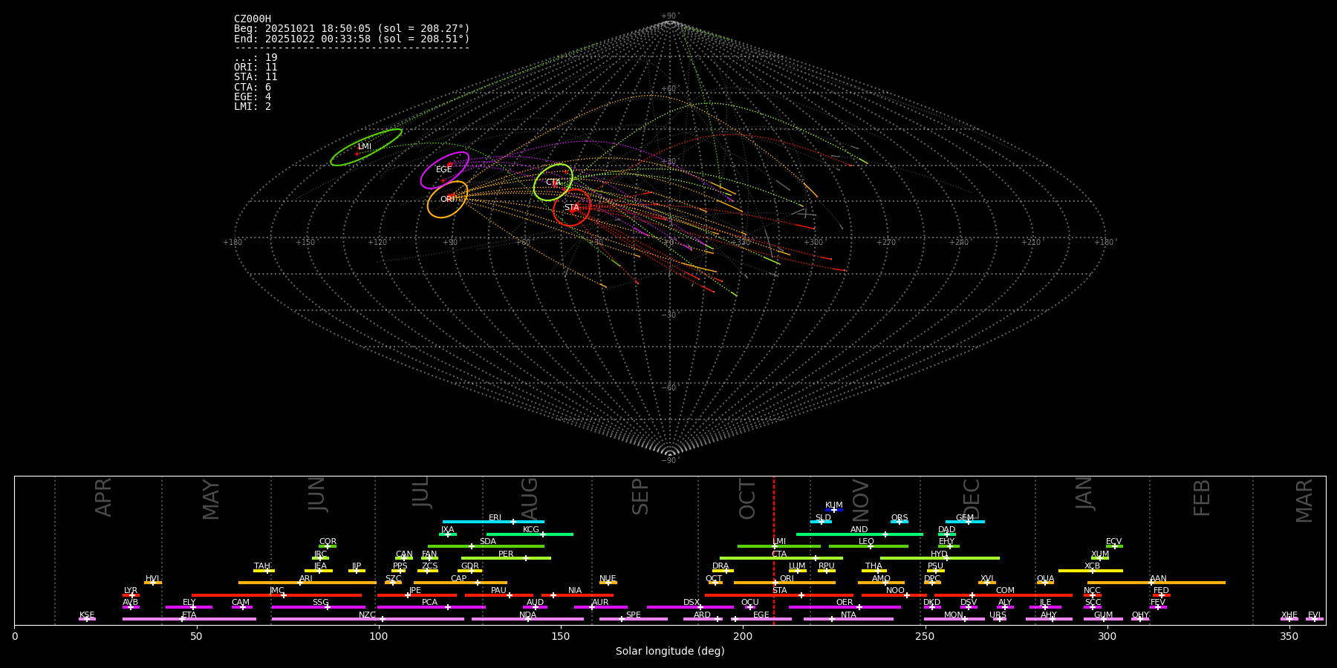1337x668 pixels.
Task: Click the 'Beg: 20251021 18:50:05' line
Action: pyautogui.click(x=351, y=29)
